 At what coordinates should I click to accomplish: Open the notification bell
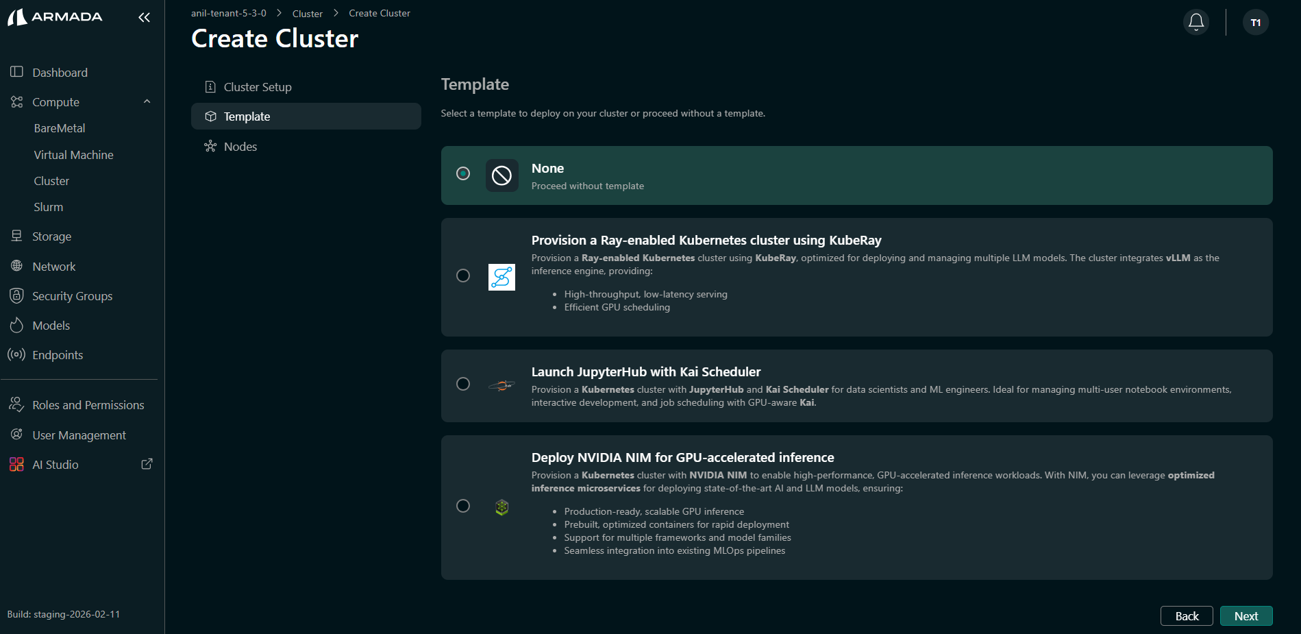1195,22
